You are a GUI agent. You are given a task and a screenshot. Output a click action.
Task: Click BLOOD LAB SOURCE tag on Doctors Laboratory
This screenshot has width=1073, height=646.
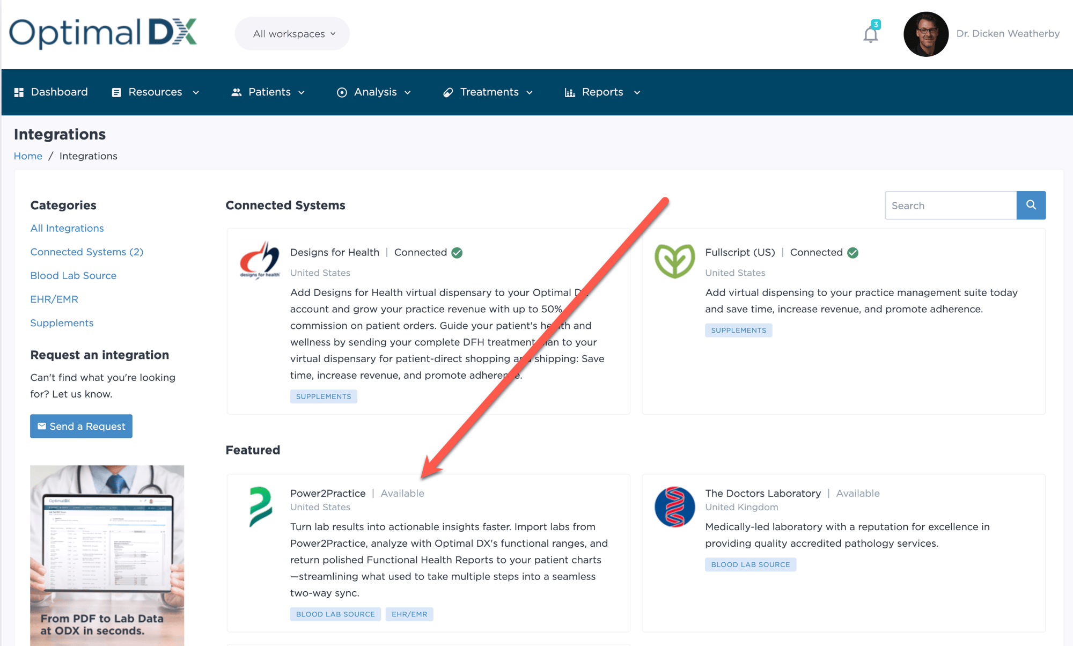point(750,564)
